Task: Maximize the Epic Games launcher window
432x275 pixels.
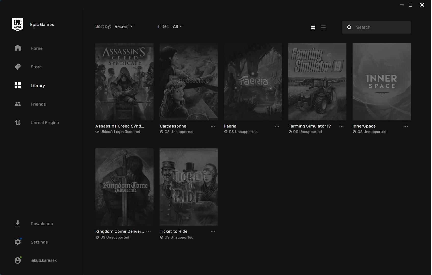Action: (411, 5)
